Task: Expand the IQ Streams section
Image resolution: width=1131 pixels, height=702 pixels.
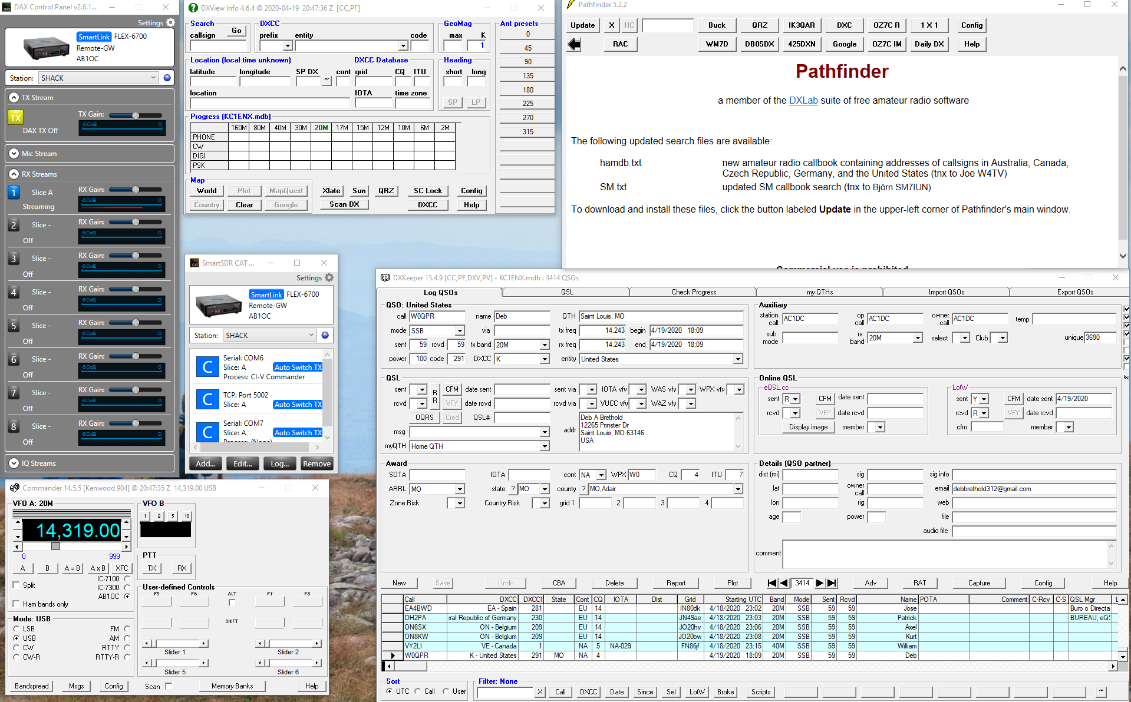Action: [14, 463]
